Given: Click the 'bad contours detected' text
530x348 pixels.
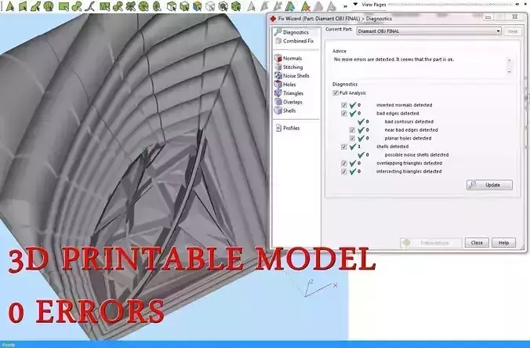Looking at the screenshot, I should (408, 121).
